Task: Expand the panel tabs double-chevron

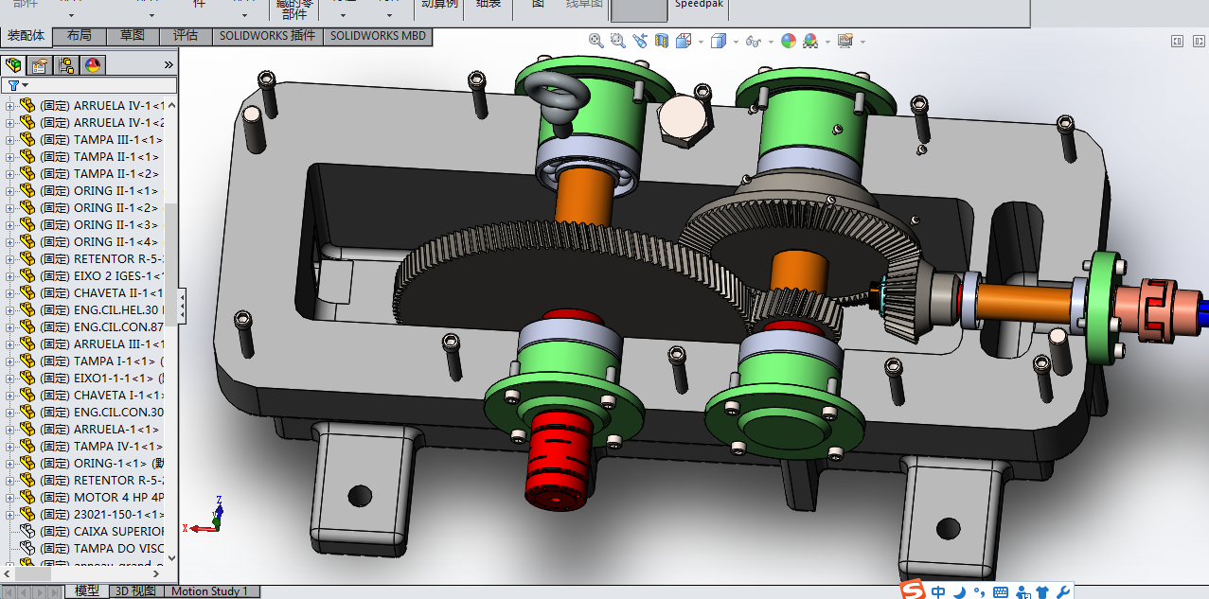Action: (169, 65)
